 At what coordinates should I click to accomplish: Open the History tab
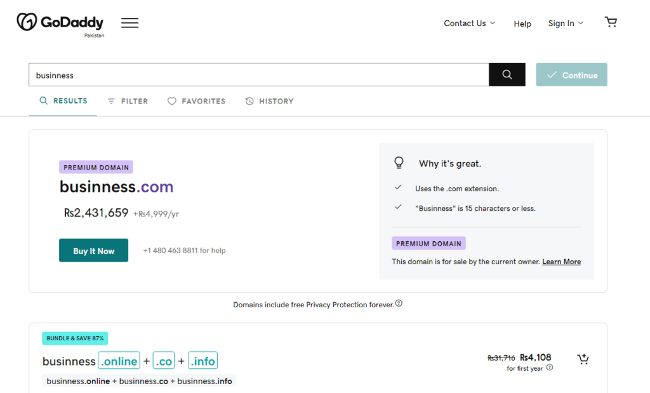coord(269,101)
